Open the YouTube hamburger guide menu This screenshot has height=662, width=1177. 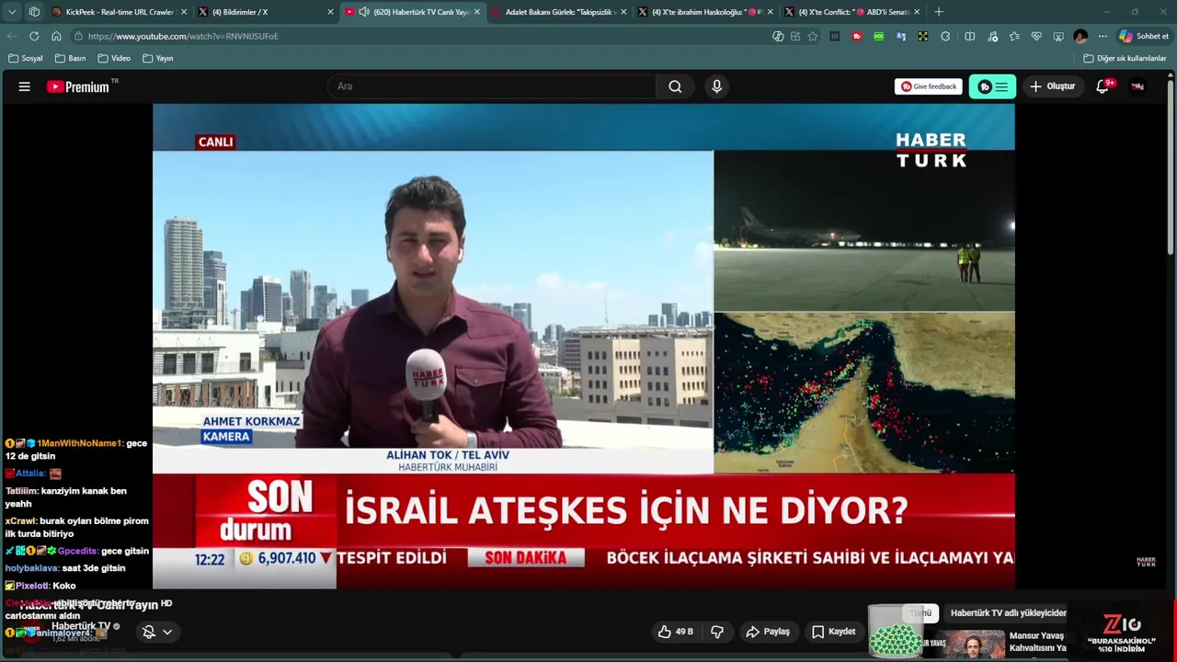click(25, 86)
